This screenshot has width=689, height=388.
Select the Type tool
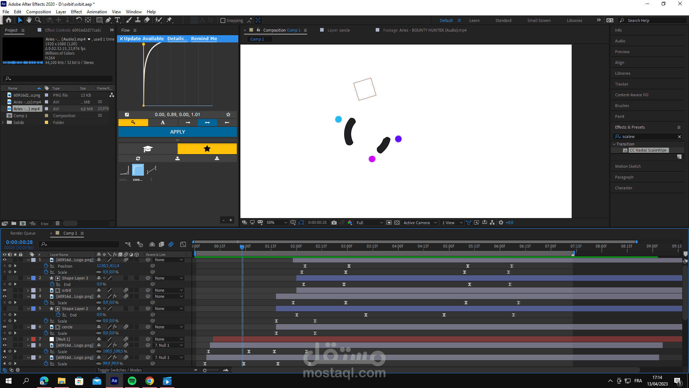[x=117, y=20]
